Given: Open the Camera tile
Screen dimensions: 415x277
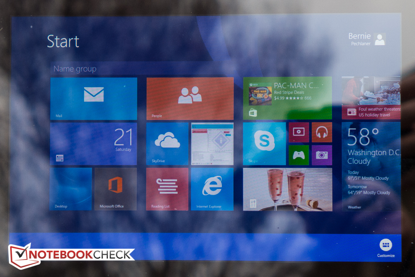Looking at the screenshot, I should 322,155.
